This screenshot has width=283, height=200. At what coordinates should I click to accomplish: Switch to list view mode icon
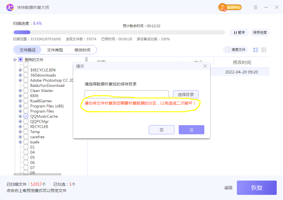(256, 50)
